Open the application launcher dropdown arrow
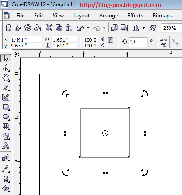This screenshot has width=182, height=195. [143, 28]
